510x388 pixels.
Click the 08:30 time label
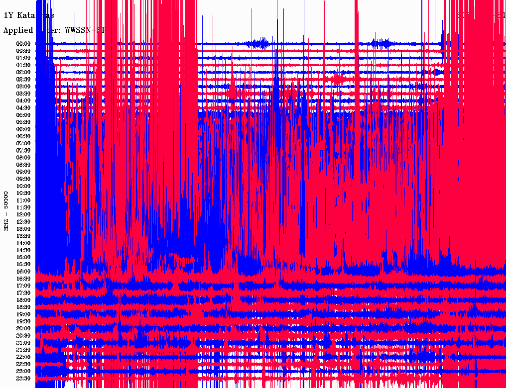coord(23,165)
